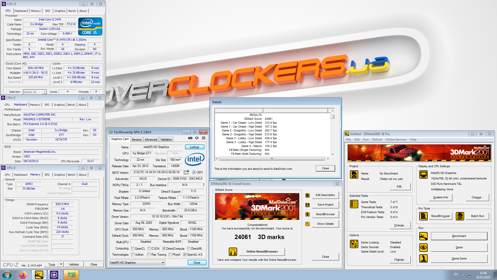Click BIOS version share/export icon
This screenshot has width=497, height=280.
(x=186, y=172)
